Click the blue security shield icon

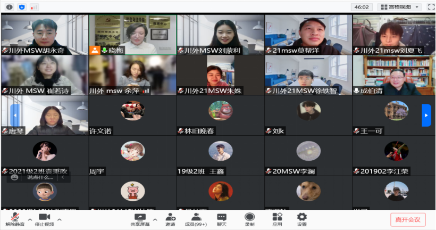[21, 7]
